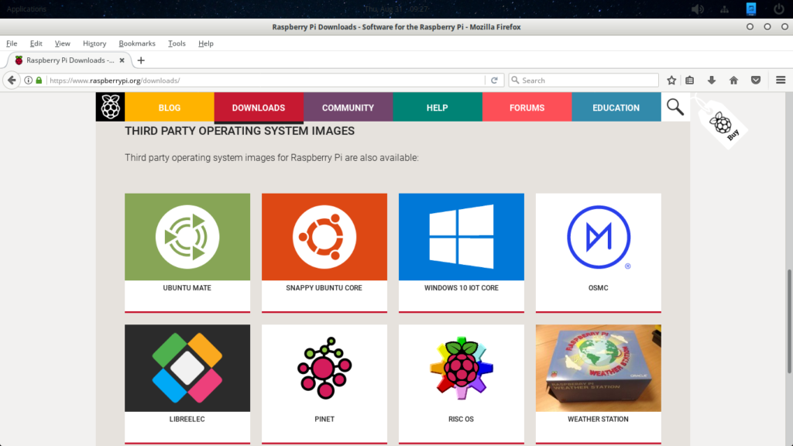Select the Ubuntu MATE logo tile
The image size is (793, 446).
tap(187, 237)
